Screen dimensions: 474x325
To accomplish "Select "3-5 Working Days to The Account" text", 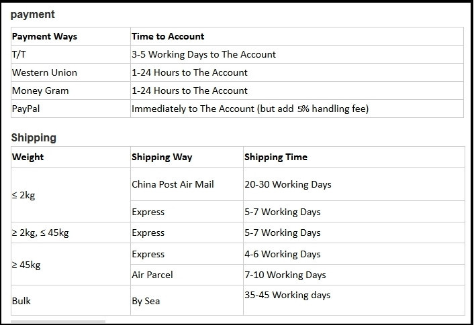I will point(203,54).
